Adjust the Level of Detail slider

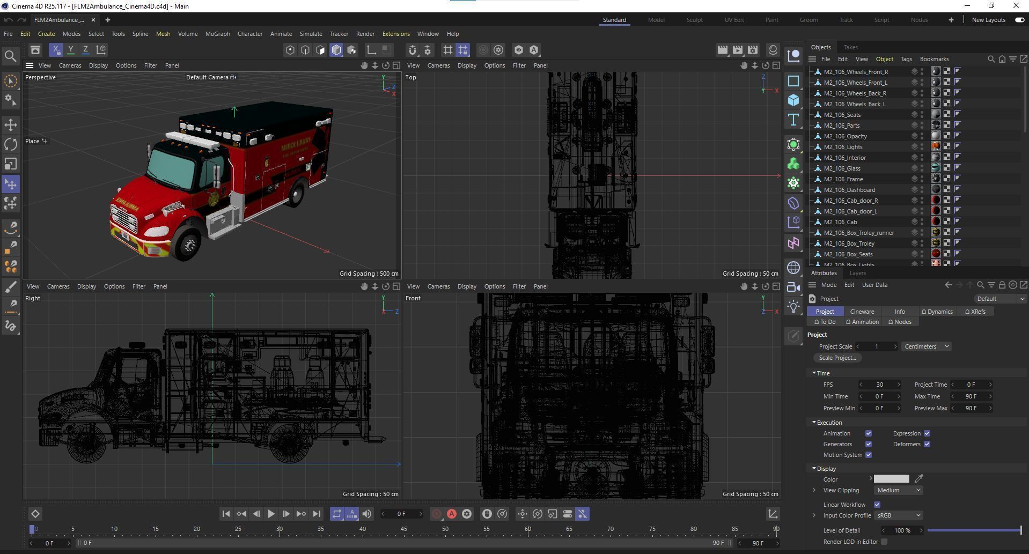974,530
